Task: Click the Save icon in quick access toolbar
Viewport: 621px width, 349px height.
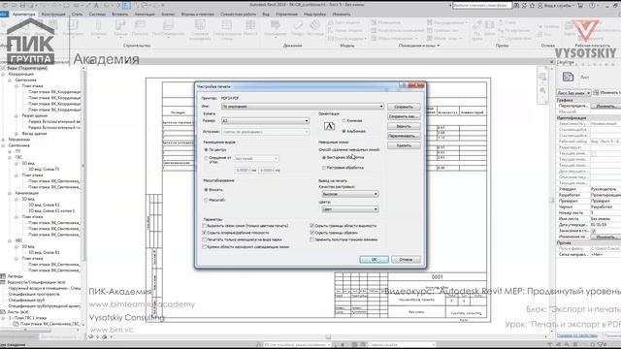Action: pyautogui.click(x=22, y=6)
